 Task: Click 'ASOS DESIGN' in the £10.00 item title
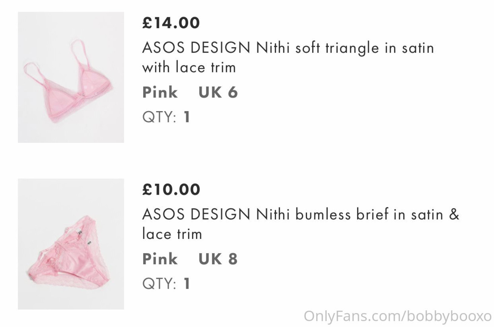tap(196, 214)
